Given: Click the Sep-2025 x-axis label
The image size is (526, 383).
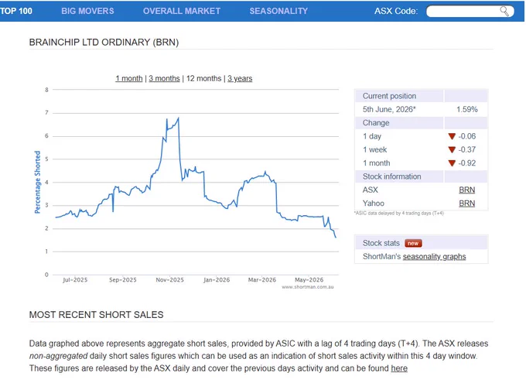Looking at the screenshot, I should click(123, 280).
